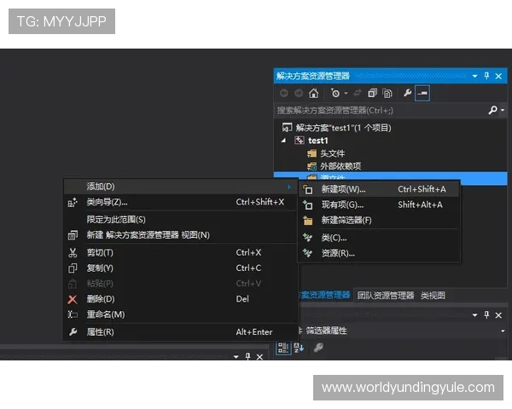Click the Property Pages wrench icon in Properties panel
The image size is (512, 409).
tap(318, 348)
